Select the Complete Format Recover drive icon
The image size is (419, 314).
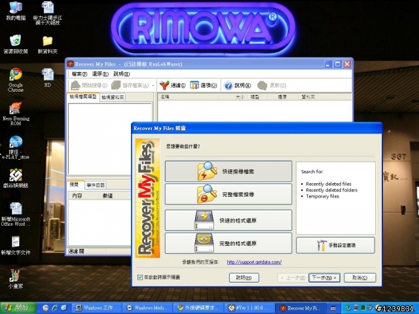[204, 243]
